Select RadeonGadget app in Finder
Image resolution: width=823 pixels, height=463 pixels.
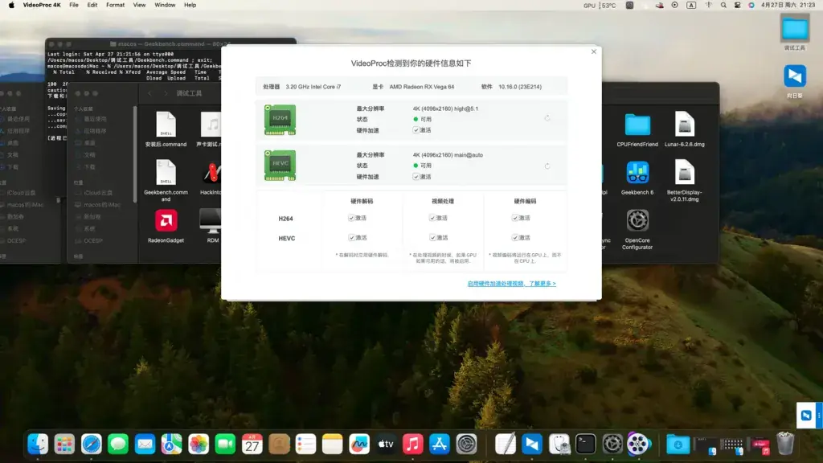(x=166, y=226)
